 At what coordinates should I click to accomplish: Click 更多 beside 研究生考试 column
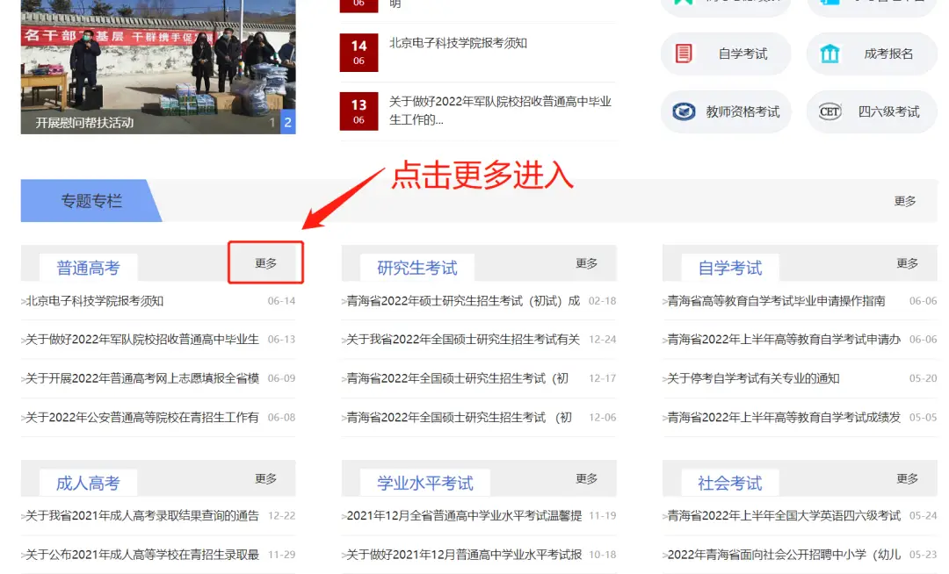587,262
